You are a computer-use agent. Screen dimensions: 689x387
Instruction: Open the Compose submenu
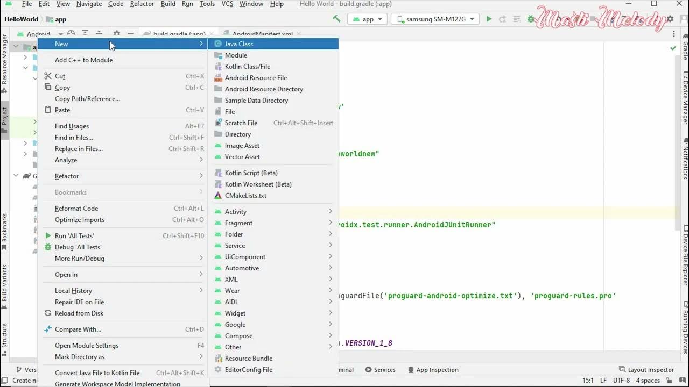pos(273,336)
